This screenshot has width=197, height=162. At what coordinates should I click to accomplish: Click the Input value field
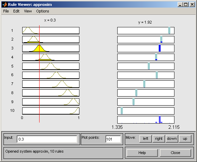click(x=47, y=139)
